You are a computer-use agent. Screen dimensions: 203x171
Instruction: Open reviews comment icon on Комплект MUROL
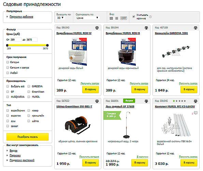tap(195, 113)
